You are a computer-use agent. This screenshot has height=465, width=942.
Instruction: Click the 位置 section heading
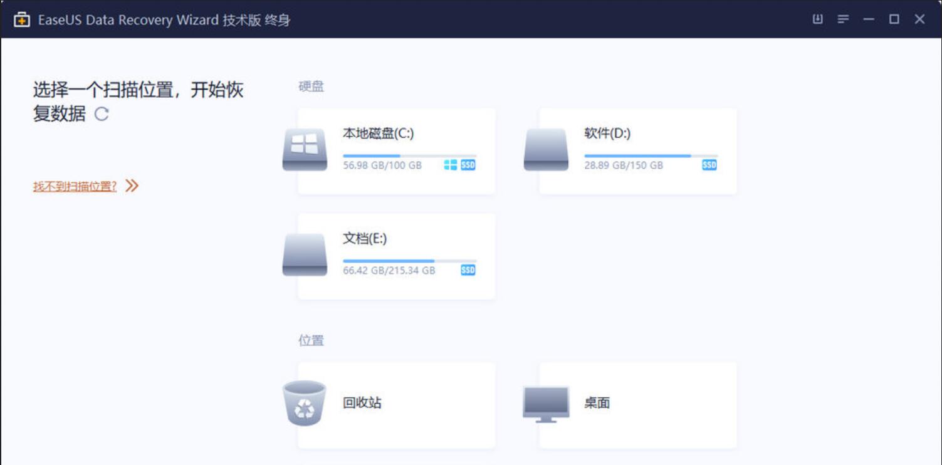click(311, 340)
